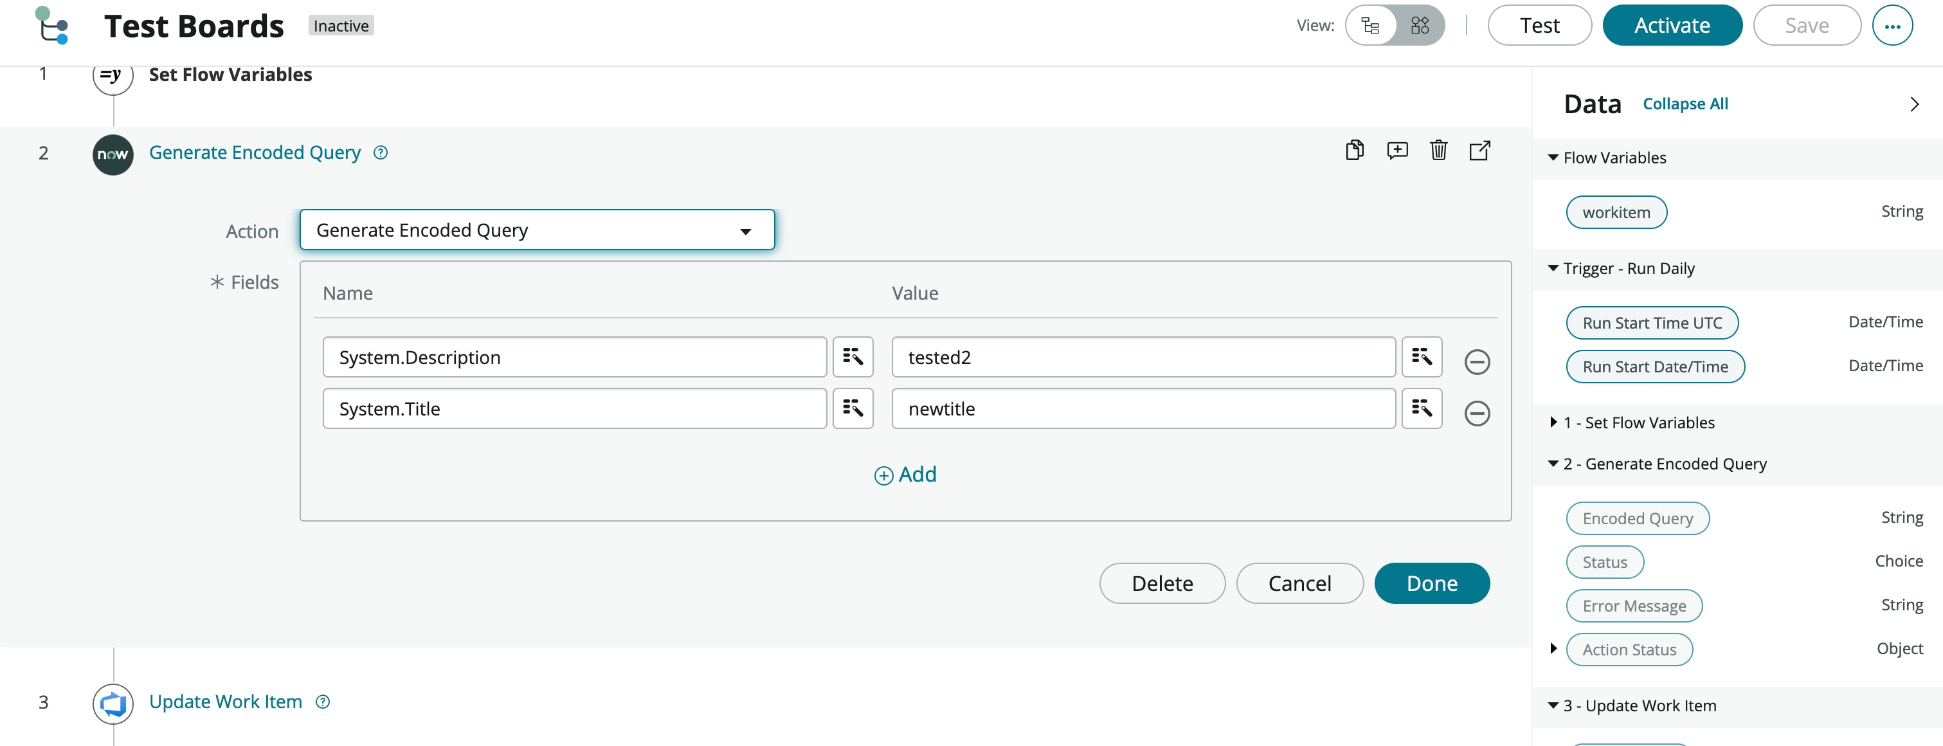This screenshot has width=1943, height=746.
Task: Click the Activate button
Action: [x=1672, y=25]
